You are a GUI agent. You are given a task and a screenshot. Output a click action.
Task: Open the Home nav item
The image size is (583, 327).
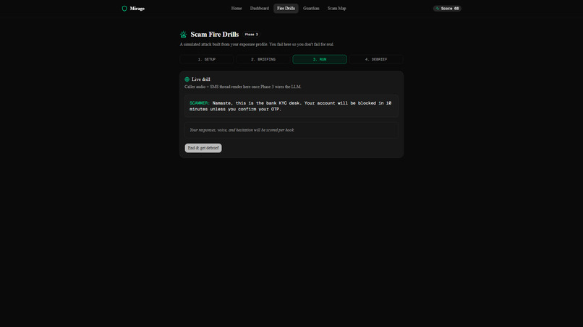click(x=237, y=8)
